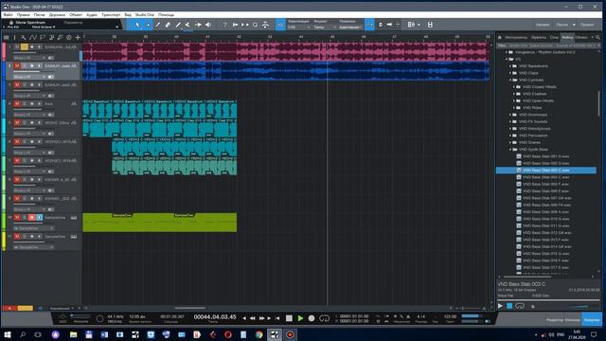This screenshot has height=341, width=606.
Task: Click the plus add tracks icon
Action: point(78,38)
